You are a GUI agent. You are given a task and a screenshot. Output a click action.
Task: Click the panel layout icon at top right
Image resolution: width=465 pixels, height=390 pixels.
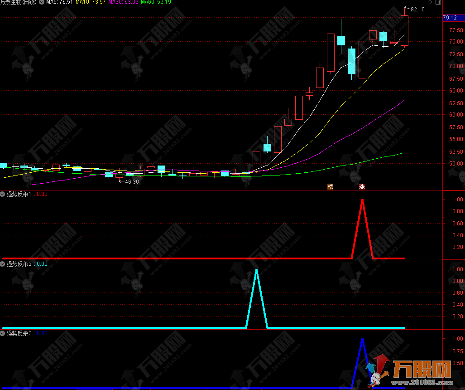click(x=438, y=2)
